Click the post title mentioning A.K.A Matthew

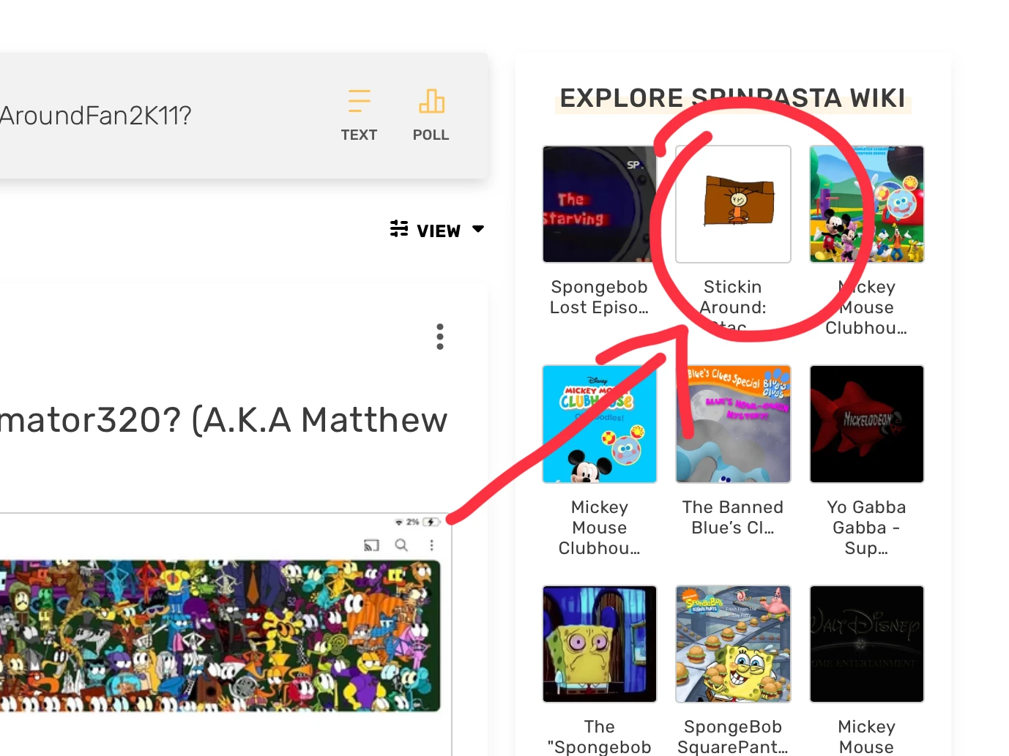223,420
